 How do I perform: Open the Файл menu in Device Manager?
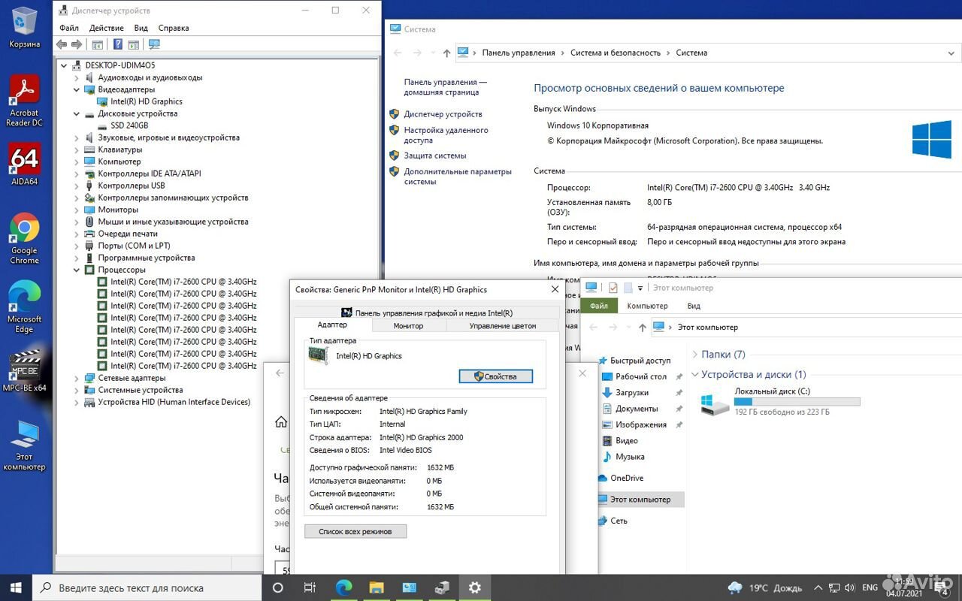(x=69, y=28)
